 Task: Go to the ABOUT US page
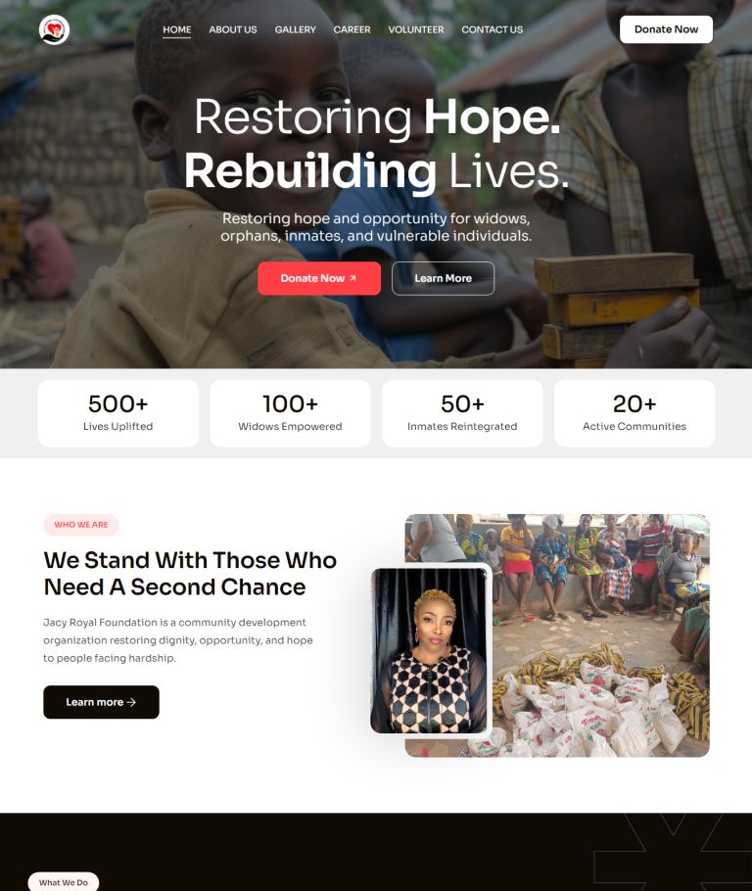(x=232, y=29)
